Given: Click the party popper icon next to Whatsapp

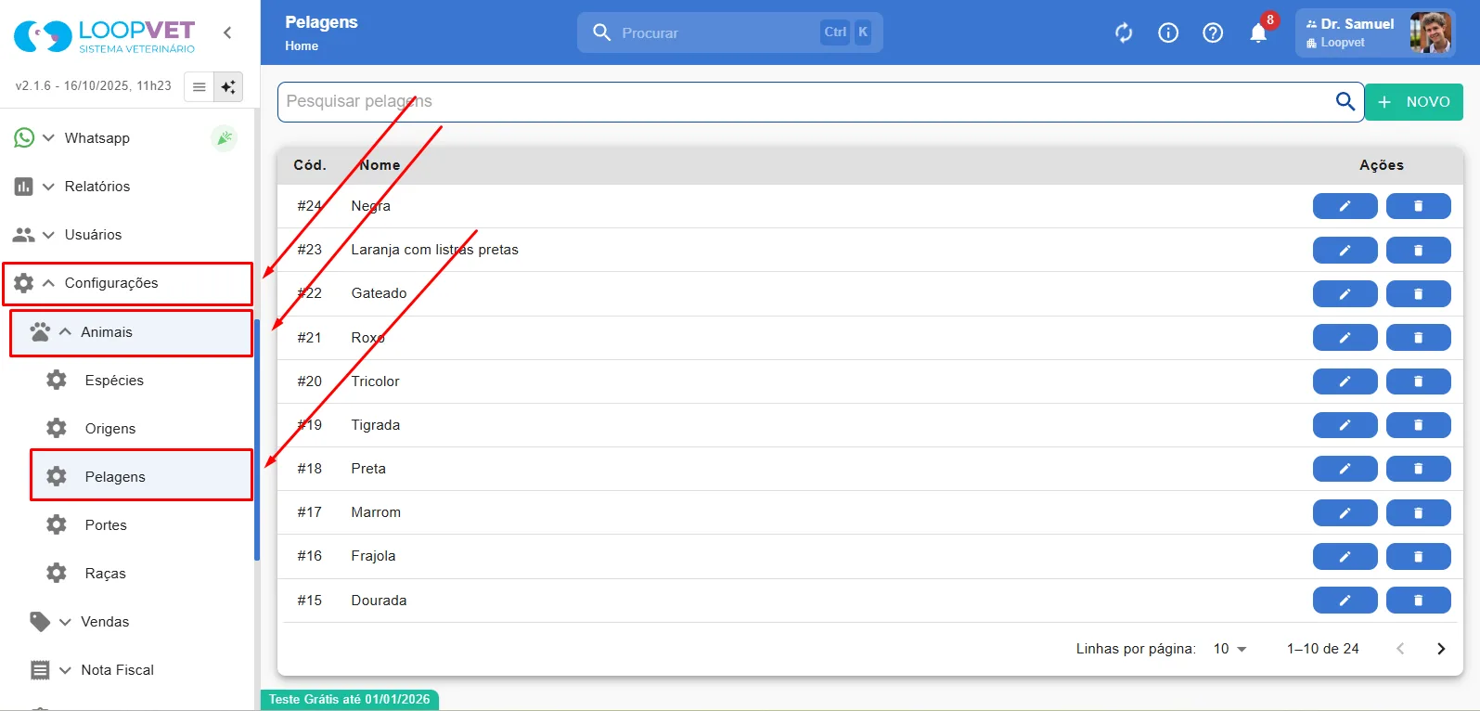Looking at the screenshot, I should pyautogui.click(x=224, y=138).
